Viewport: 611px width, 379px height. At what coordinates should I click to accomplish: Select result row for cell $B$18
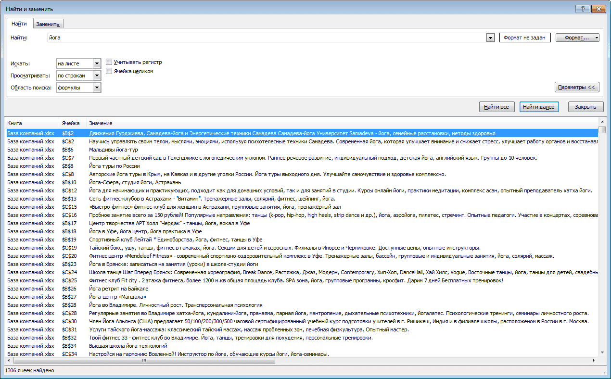(x=302, y=231)
